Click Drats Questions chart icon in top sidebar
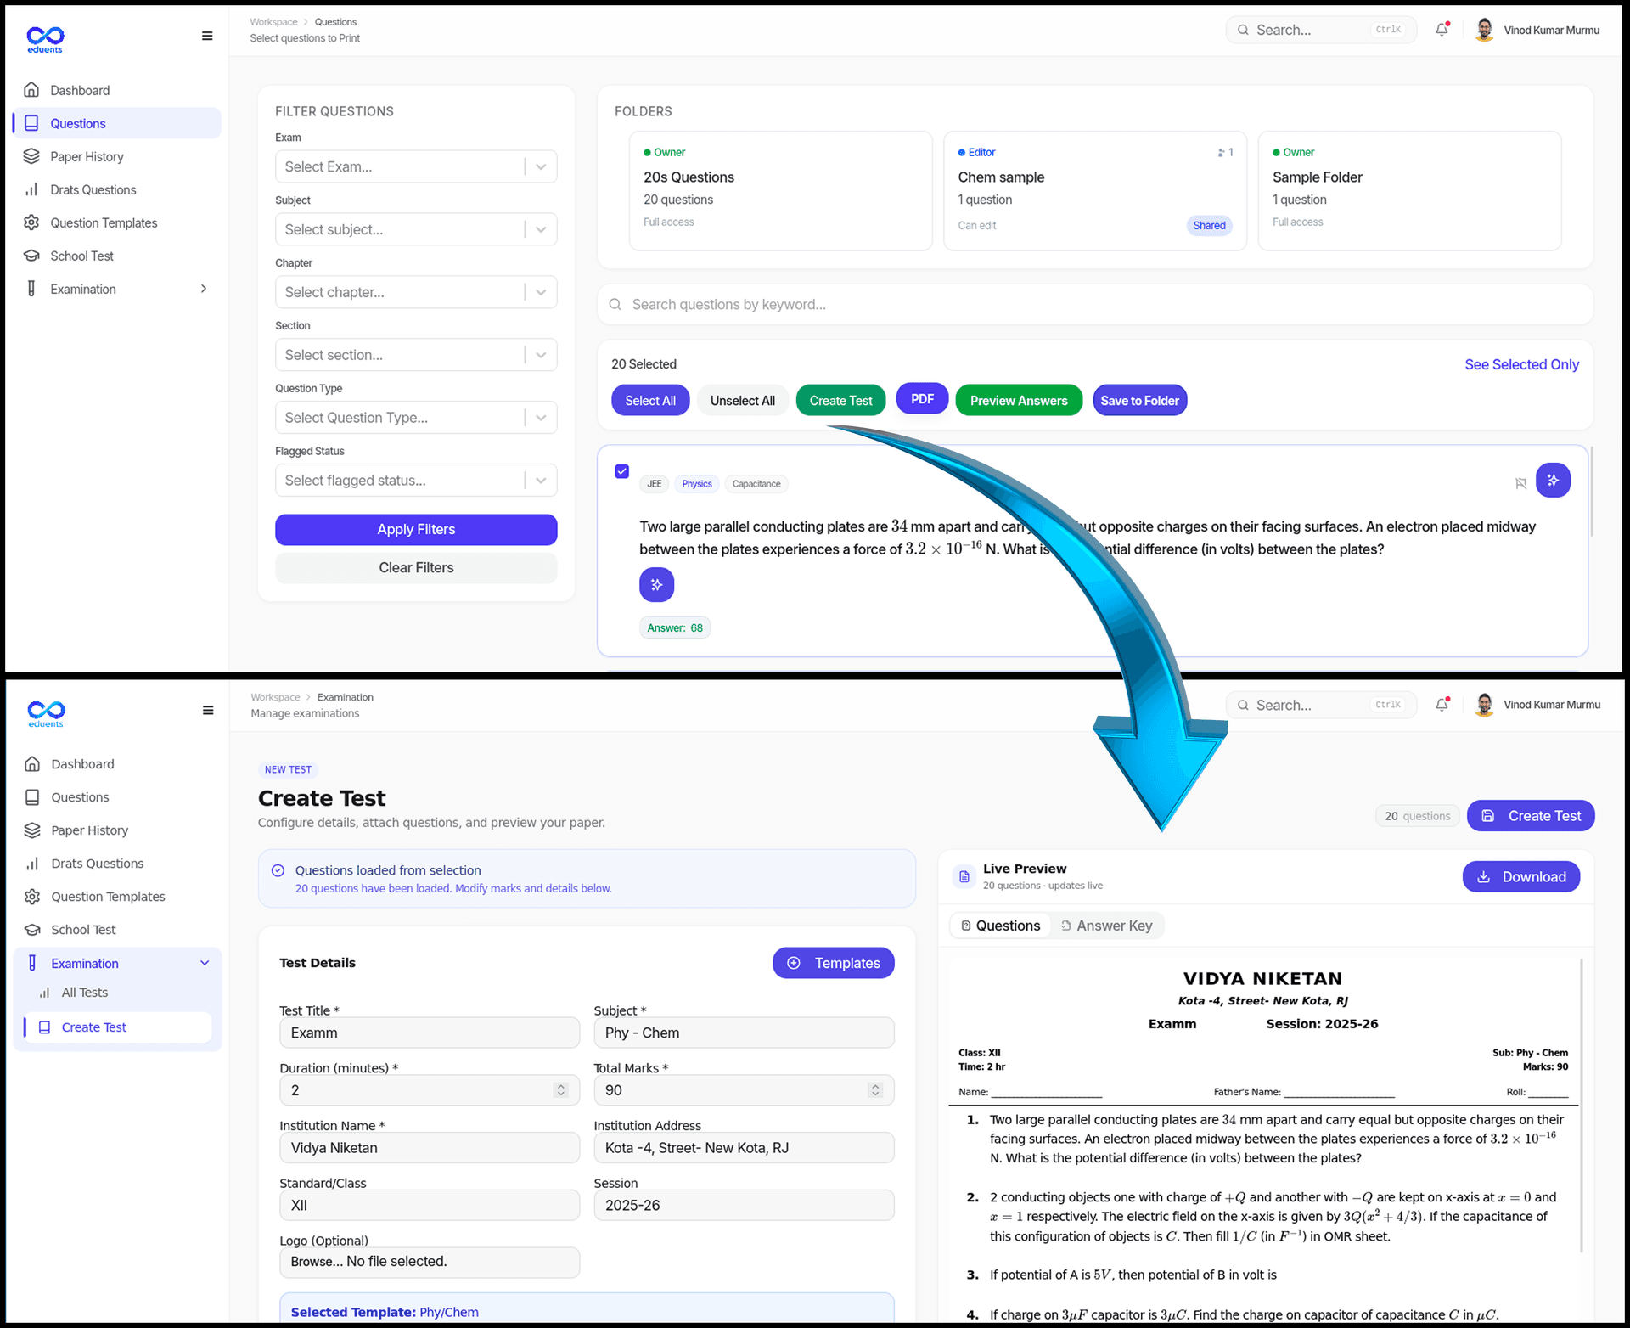The height and width of the screenshot is (1328, 1630). point(31,189)
